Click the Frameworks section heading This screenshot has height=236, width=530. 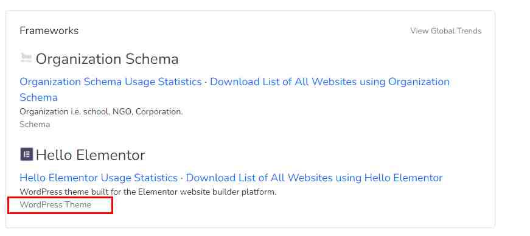pos(49,31)
